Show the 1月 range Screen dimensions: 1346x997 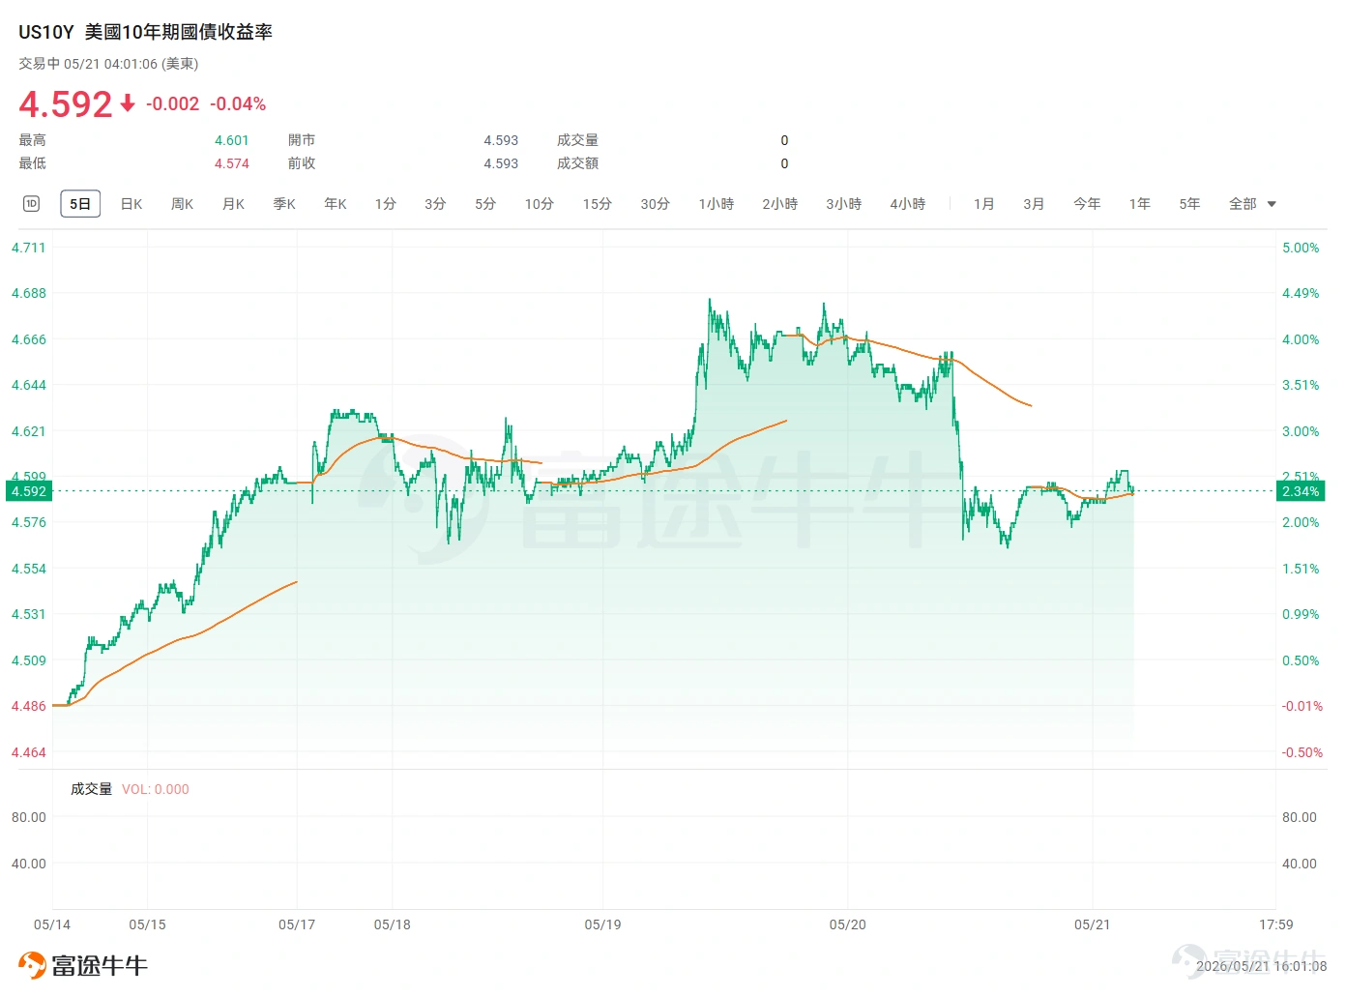pos(984,204)
